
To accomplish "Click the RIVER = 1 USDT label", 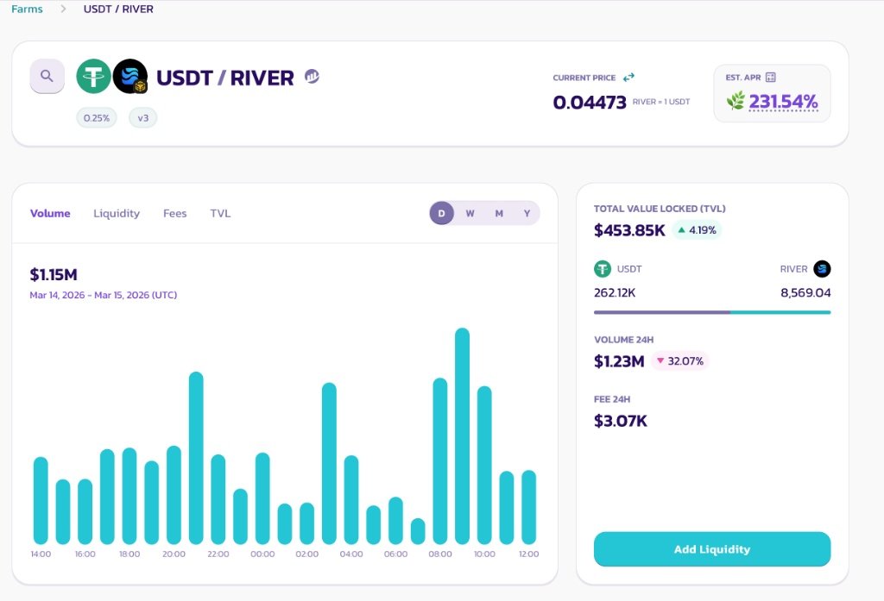I will (661, 102).
